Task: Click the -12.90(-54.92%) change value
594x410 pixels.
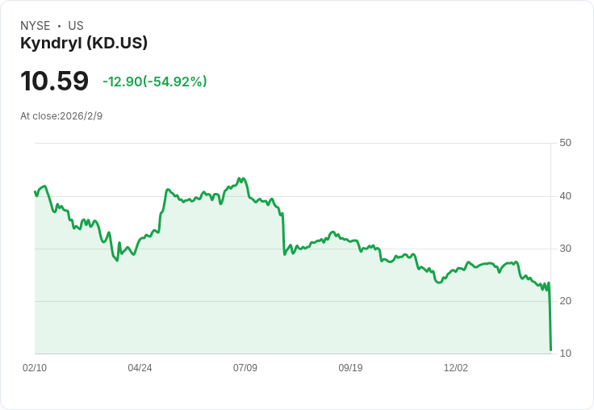Action: (x=155, y=82)
